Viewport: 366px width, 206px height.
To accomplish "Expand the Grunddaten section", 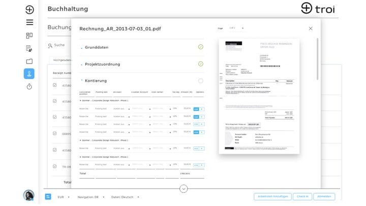I will point(81,48).
